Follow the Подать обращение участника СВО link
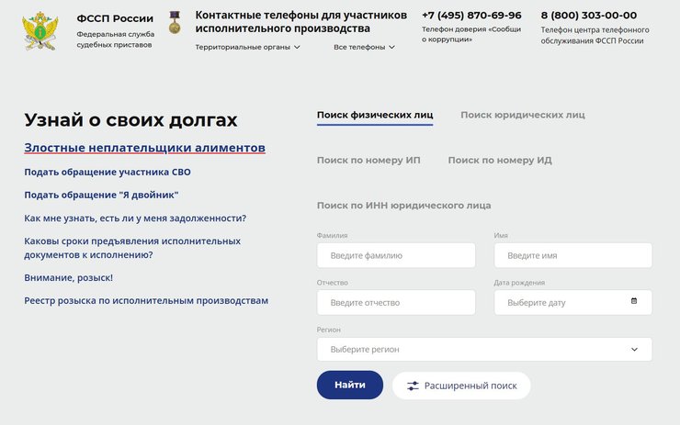 coord(108,172)
